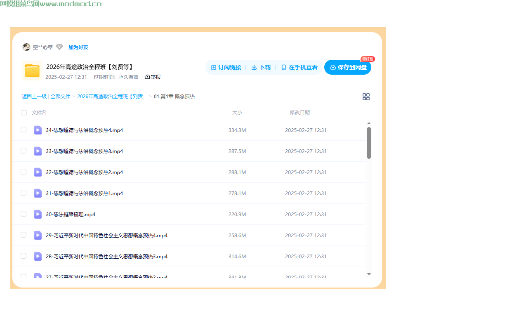Open file 32-思想道德与法治概念预热2.mp4
This screenshot has width=514, height=309.
(85, 172)
